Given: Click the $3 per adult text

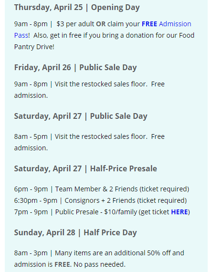Looking at the screenshot, I should click(75, 24).
